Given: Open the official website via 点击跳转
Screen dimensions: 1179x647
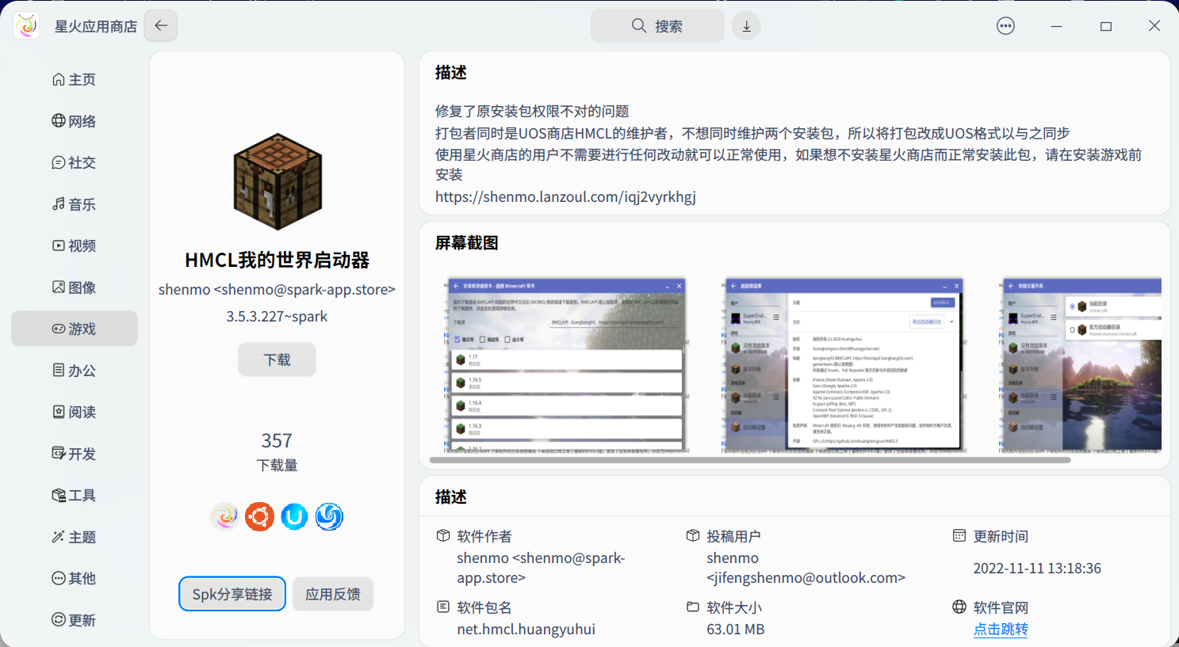Looking at the screenshot, I should click(1001, 629).
